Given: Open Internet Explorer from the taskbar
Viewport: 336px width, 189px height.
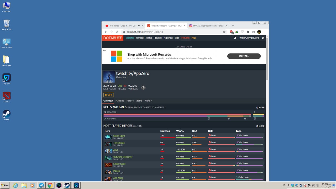Looking at the screenshot, I should point(15,185).
